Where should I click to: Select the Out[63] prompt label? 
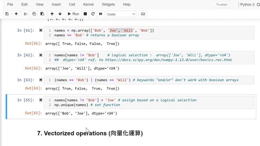33,88
